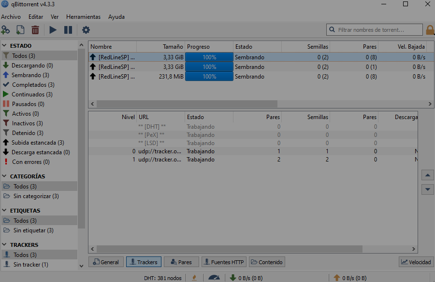Switch to the Contenido tab
Screen dimensions: 435x282
pyautogui.click(x=267, y=262)
